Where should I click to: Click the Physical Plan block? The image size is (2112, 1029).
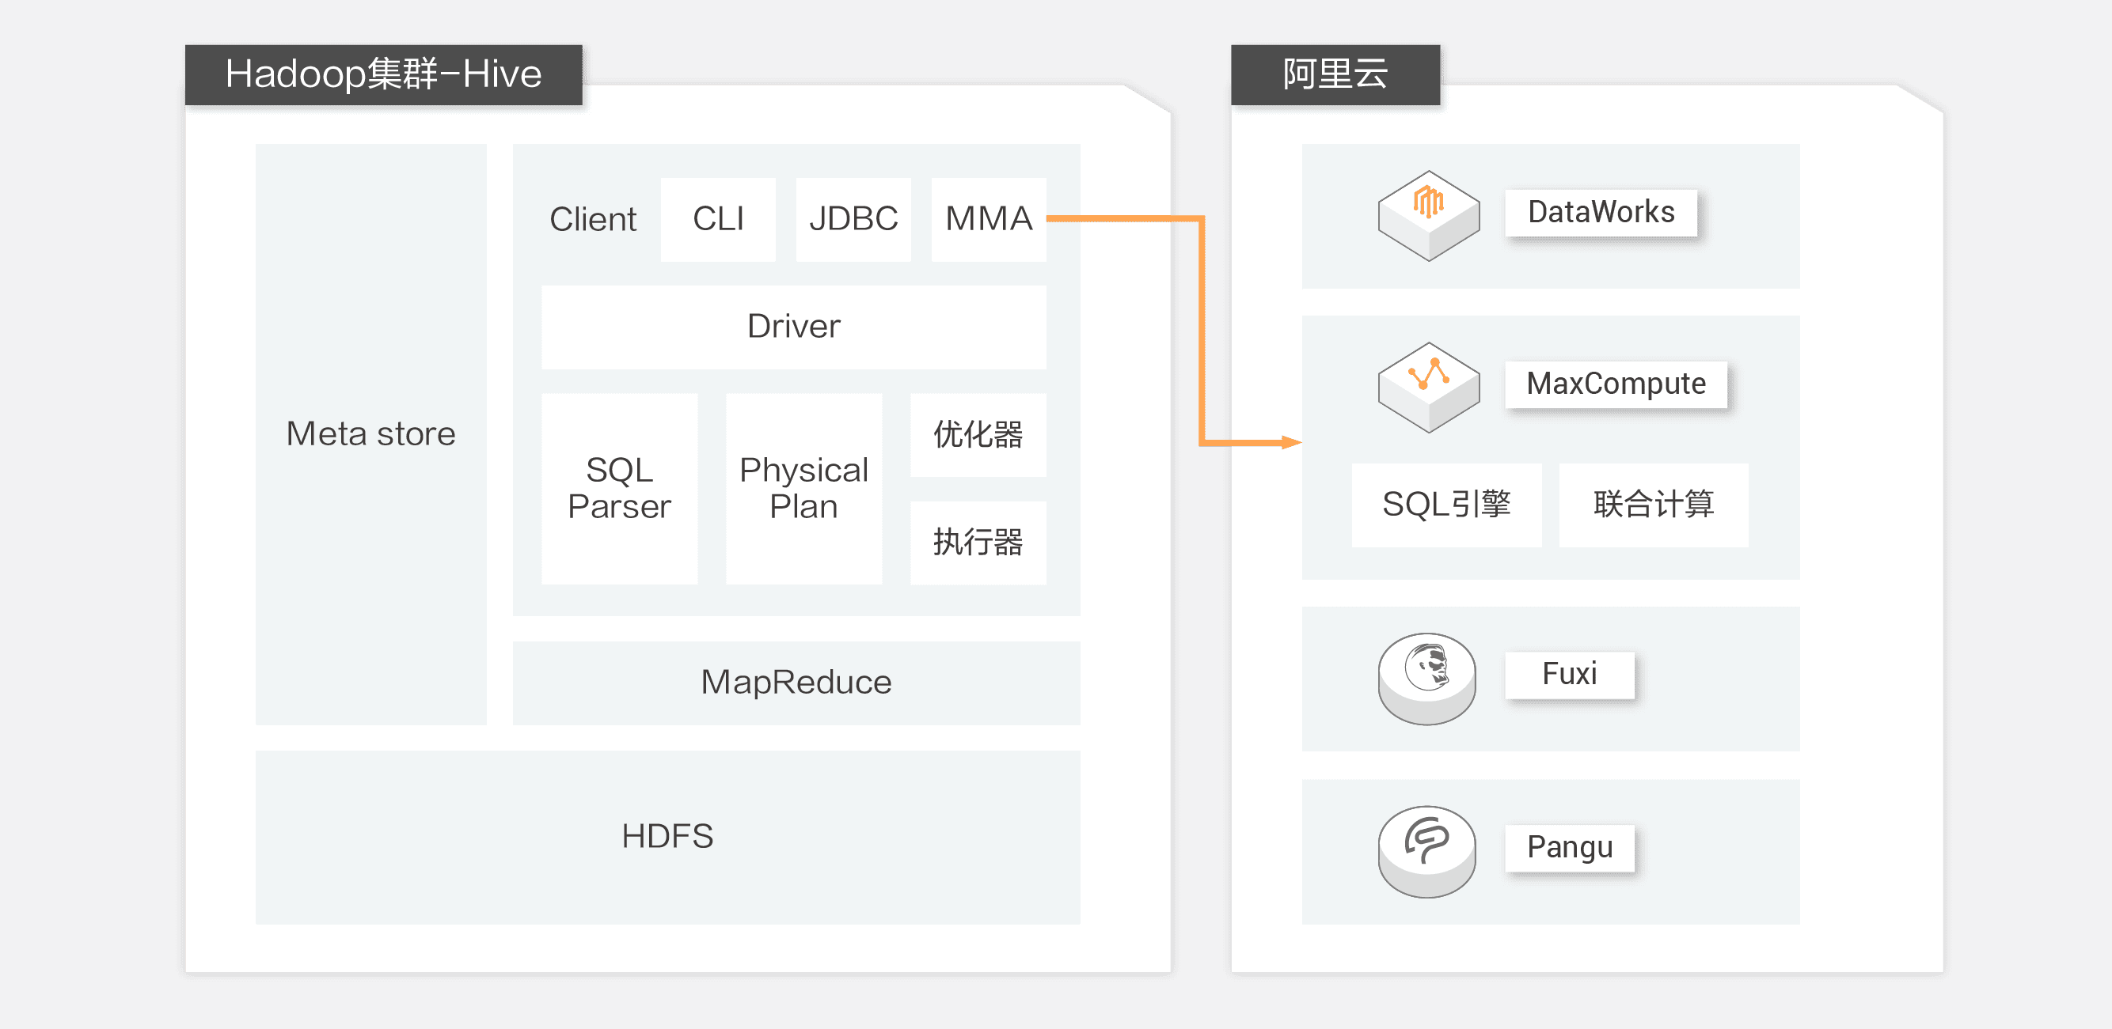pos(803,488)
